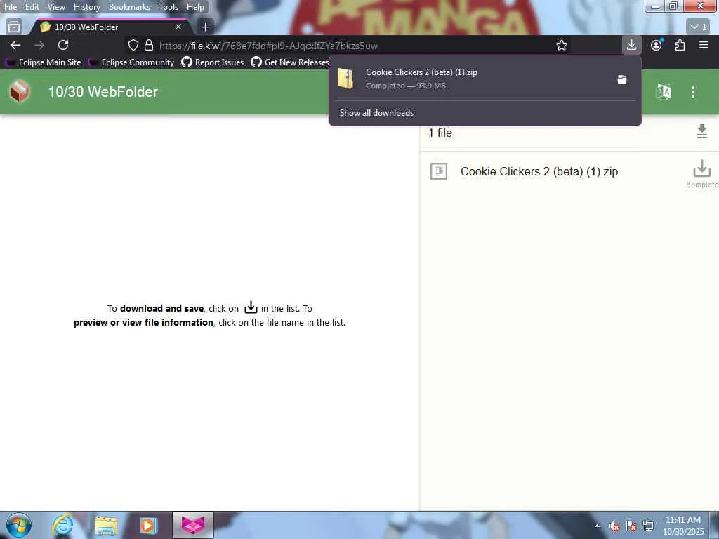The image size is (719, 539).
Task: Click the file type icon beside Cookie Clickers
Action: click(438, 171)
